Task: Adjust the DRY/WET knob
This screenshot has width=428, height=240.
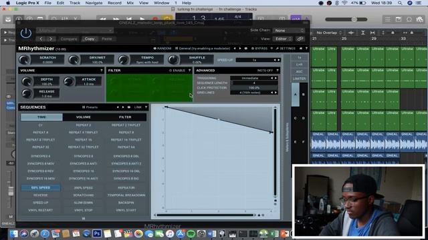Action: [74, 60]
